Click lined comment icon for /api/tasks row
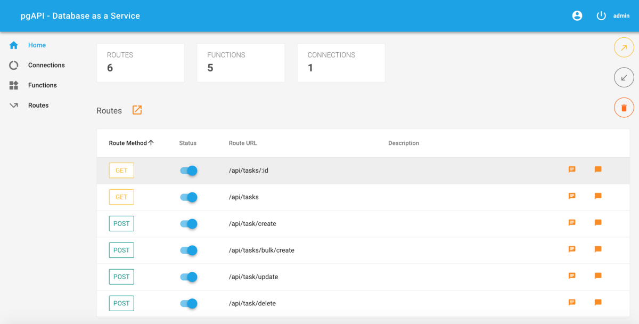Screen dimensions: 639x324 pyautogui.click(x=572, y=196)
